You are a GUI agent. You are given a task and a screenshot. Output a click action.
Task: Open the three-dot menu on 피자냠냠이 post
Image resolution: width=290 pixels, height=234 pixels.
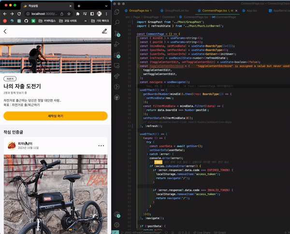pos(101,146)
